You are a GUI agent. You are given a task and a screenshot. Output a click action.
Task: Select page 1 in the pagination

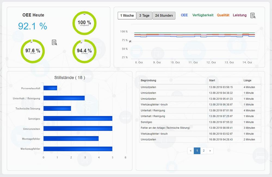(x=197, y=151)
